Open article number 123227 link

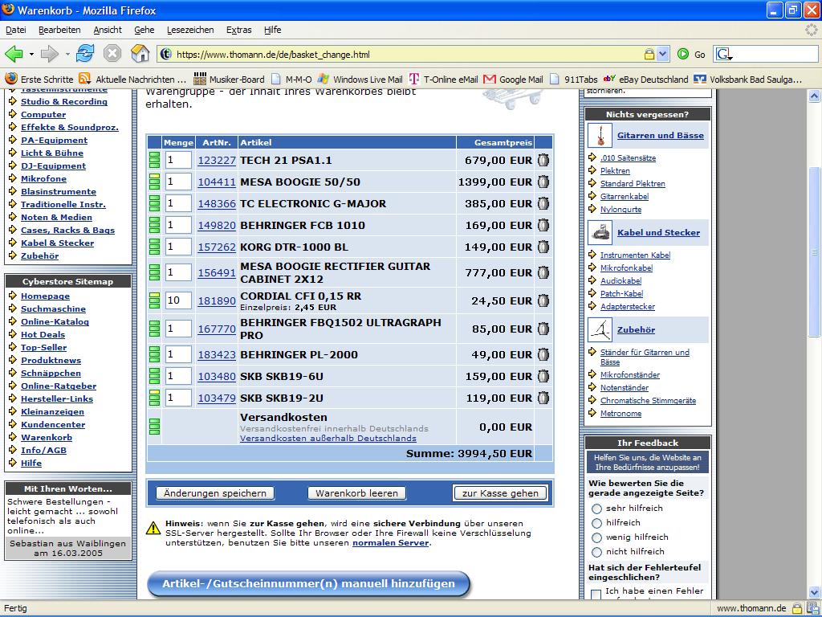click(217, 161)
